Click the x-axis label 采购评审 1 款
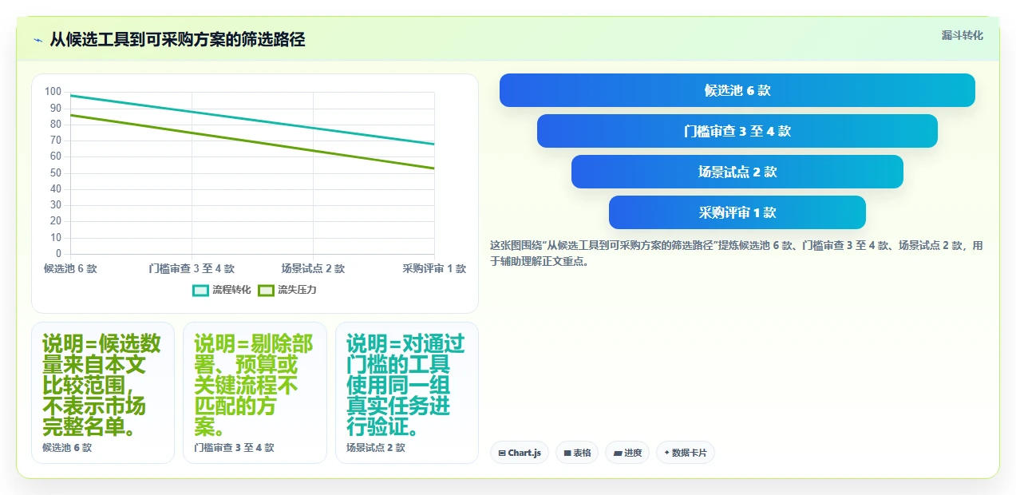The height and width of the screenshot is (495, 1016). pos(434,269)
